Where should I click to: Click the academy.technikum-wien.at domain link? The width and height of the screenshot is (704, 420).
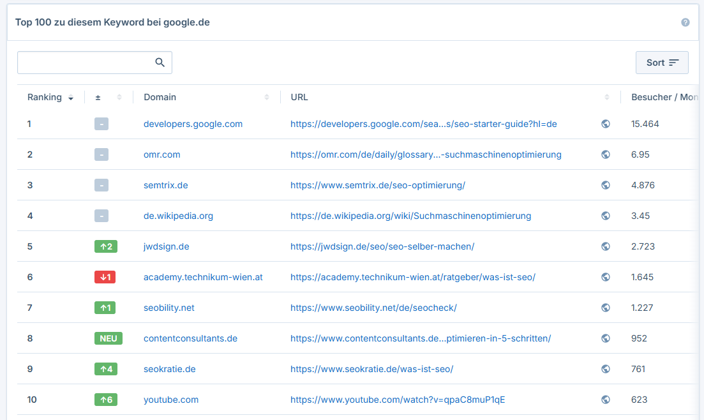pos(203,277)
